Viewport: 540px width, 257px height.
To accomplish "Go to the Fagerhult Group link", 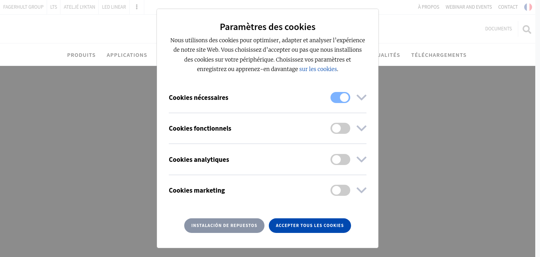I will (x=23, y=7).
